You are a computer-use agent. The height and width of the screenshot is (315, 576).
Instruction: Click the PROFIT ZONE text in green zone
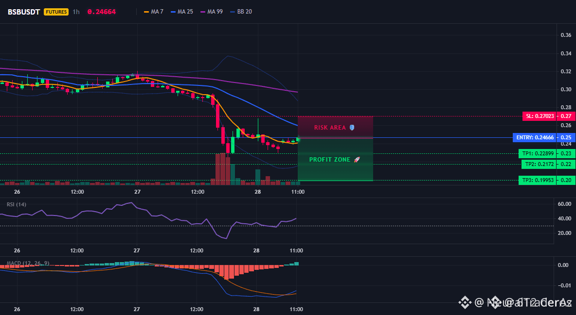click(x=330, y=160)
